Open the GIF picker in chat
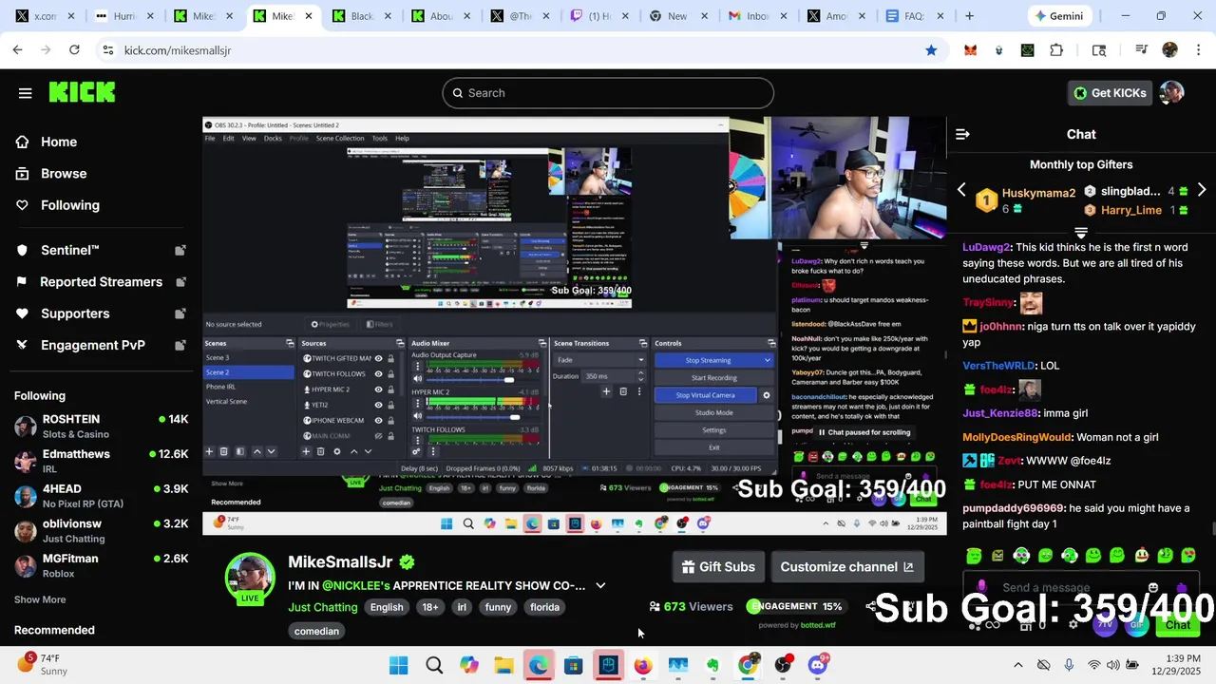 pos(1137,624)
